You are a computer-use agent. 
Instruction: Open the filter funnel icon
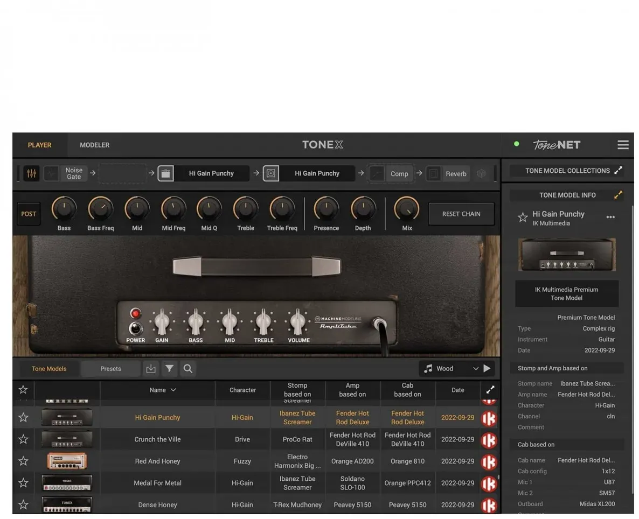tap(169, 369)
